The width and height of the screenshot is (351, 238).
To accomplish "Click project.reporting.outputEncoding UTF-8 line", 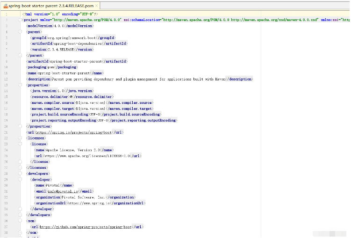I will coord(104,121).
